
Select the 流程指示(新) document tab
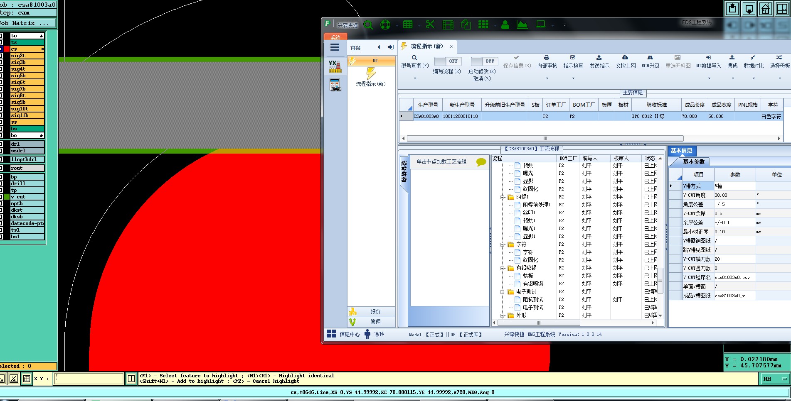[427, 46]
